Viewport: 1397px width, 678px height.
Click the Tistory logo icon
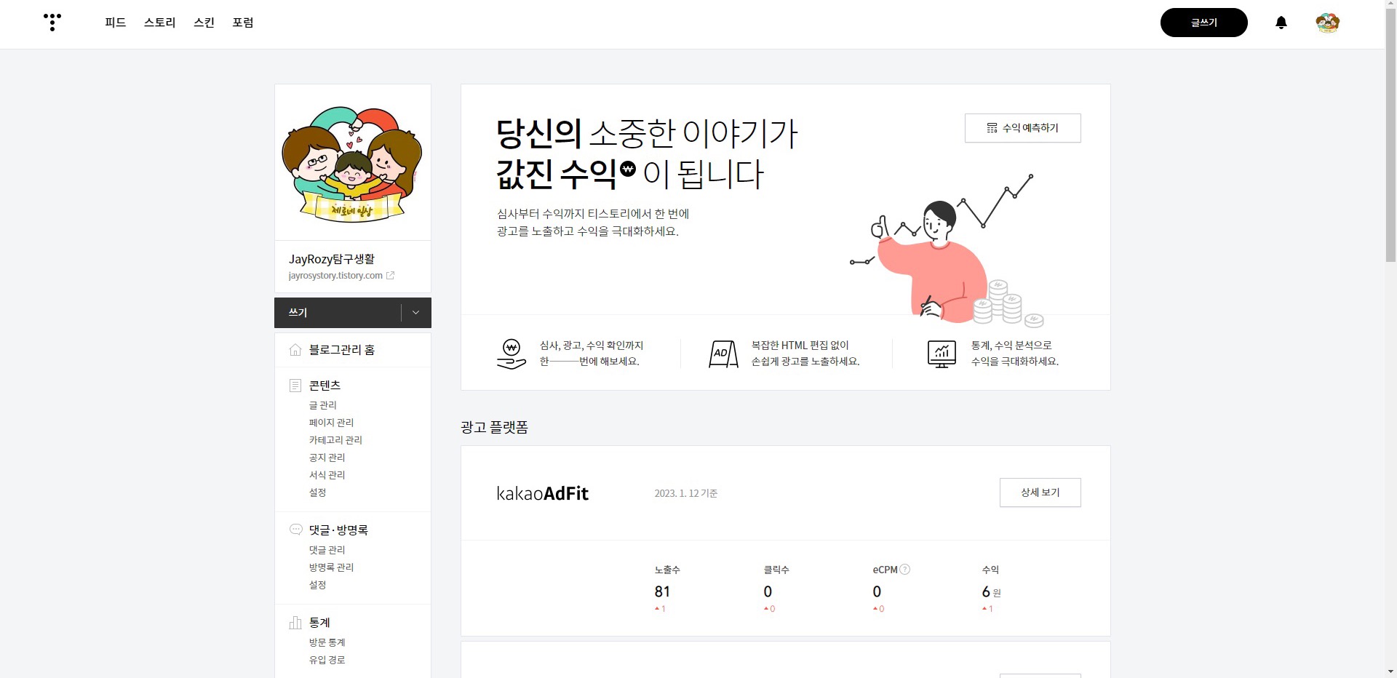pyautogui.click(x=52, y=22)
